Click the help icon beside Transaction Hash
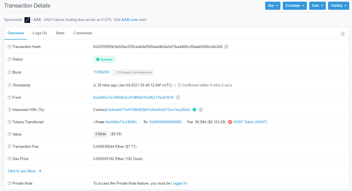 pyautogui.click(x=9, y=47)
